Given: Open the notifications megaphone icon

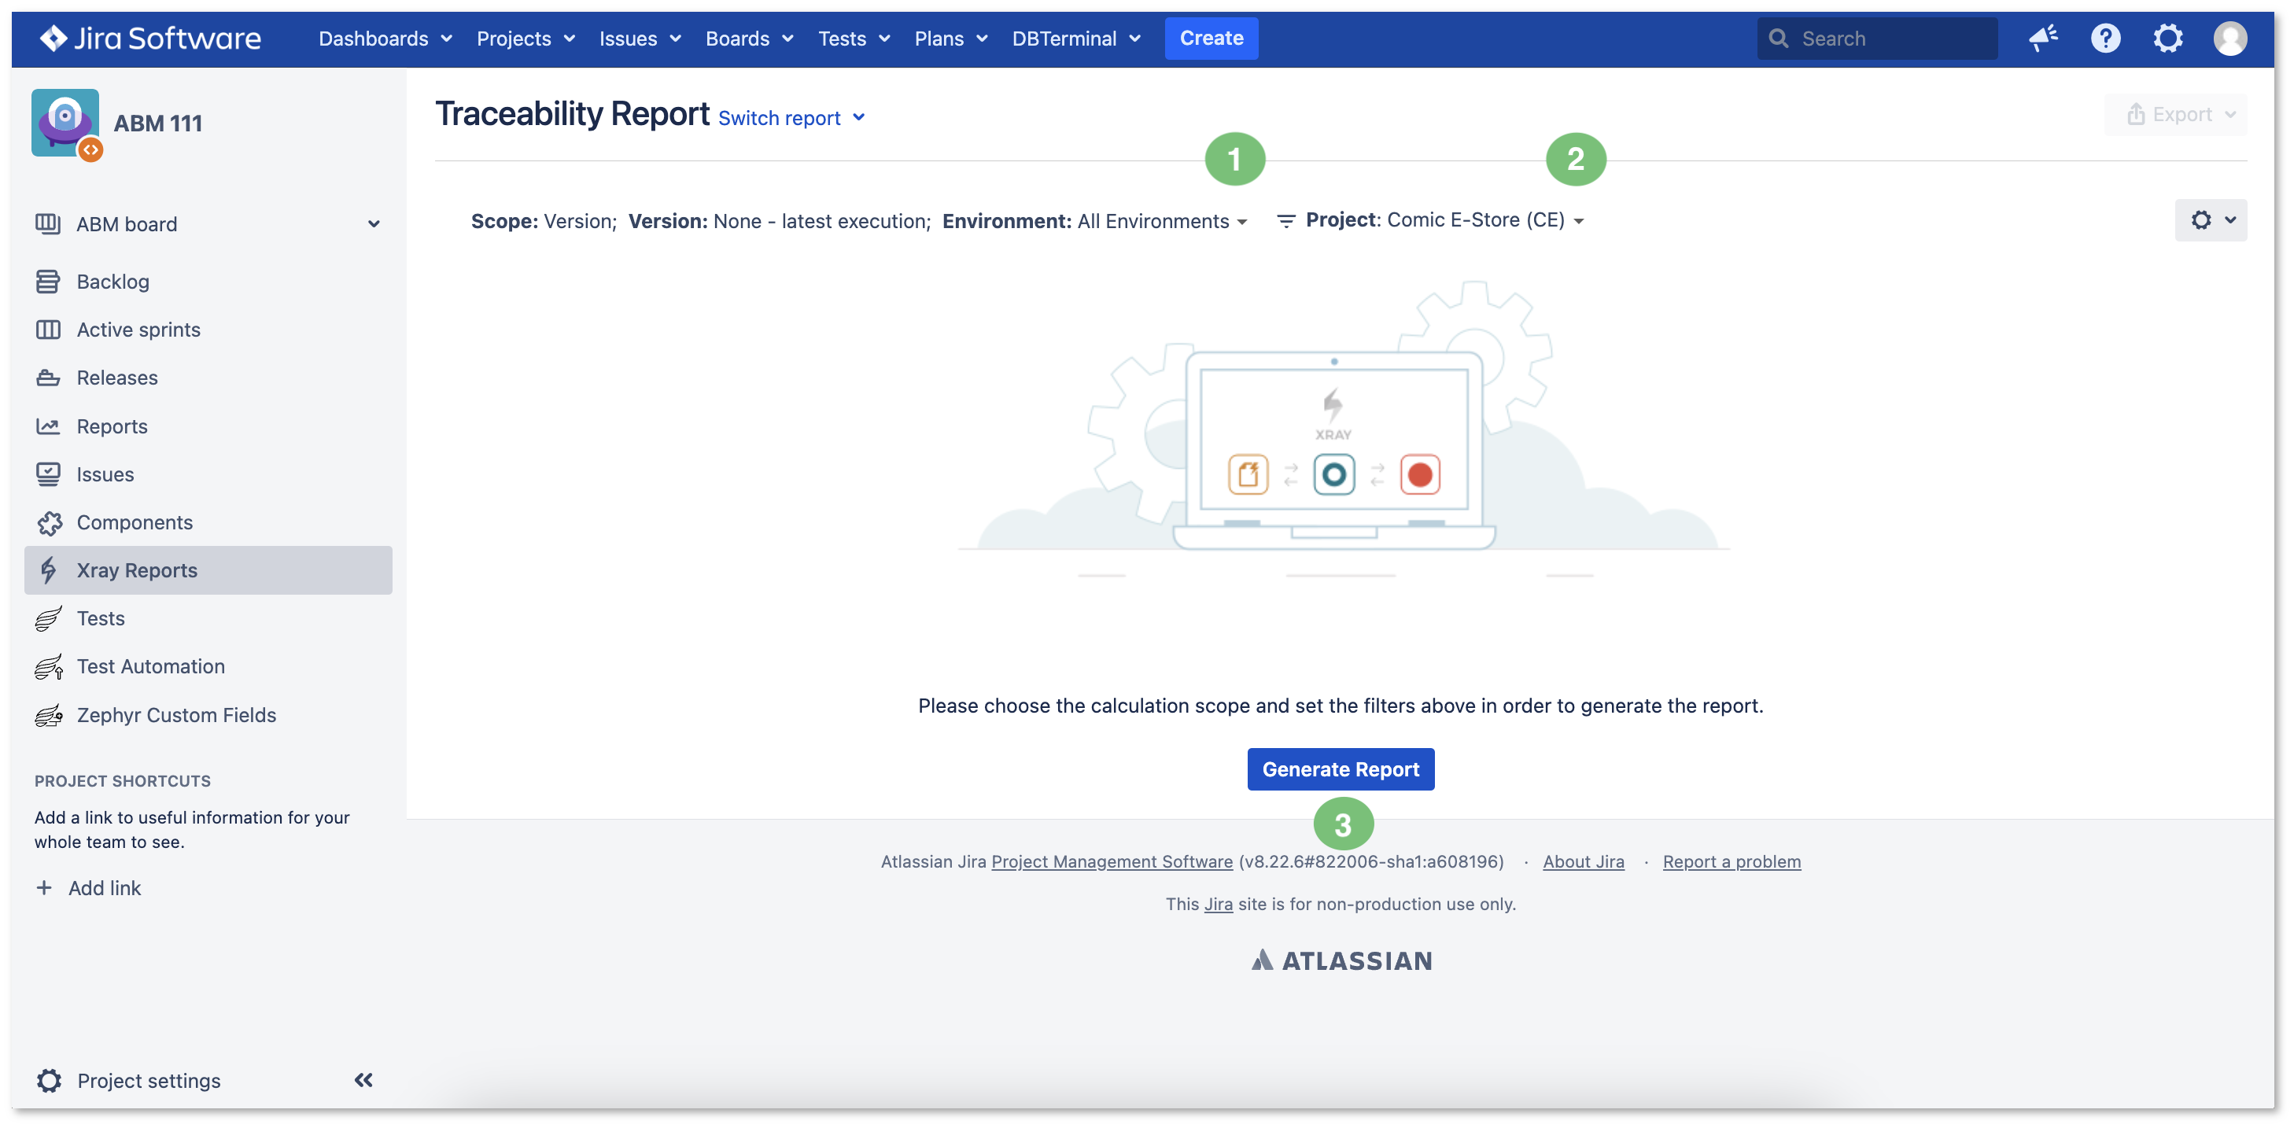Looking at the screenshot, I should click(x=2043, y=39).
